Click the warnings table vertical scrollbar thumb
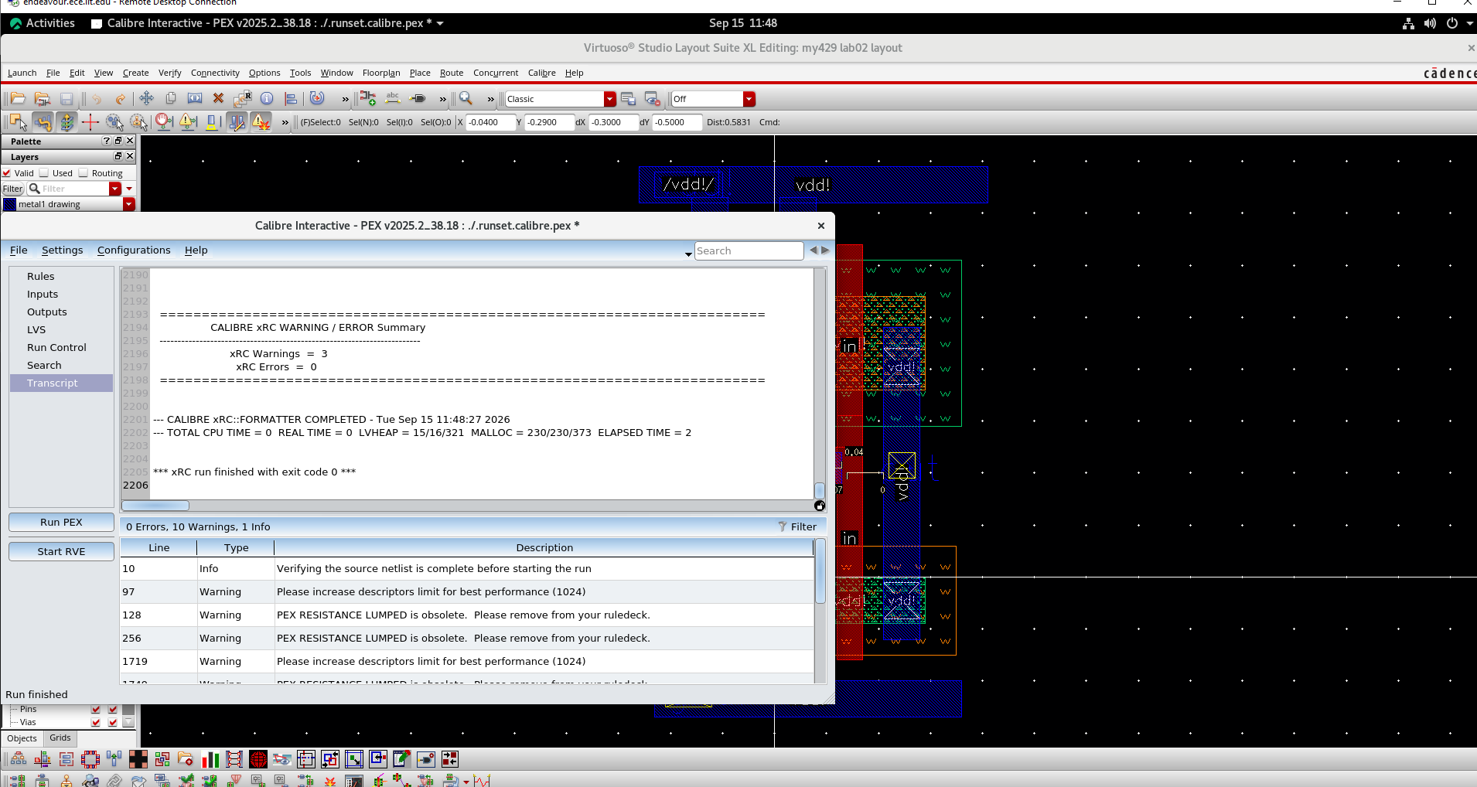1477x787 pixels. (x=820, y=571)
